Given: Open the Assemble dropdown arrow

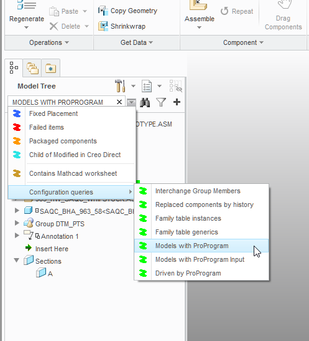Looking at the screenshot, I should point(199,27).
